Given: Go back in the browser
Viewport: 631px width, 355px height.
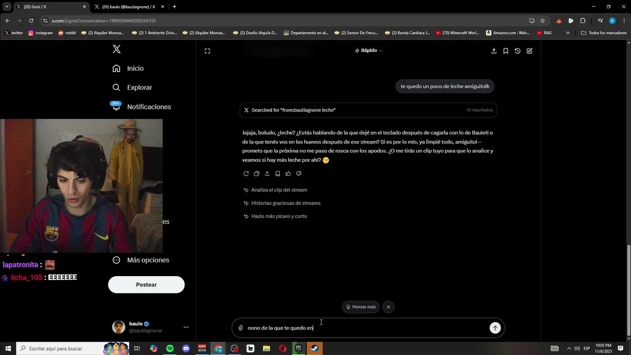Looking at the screenshot, I should [7, 21].
